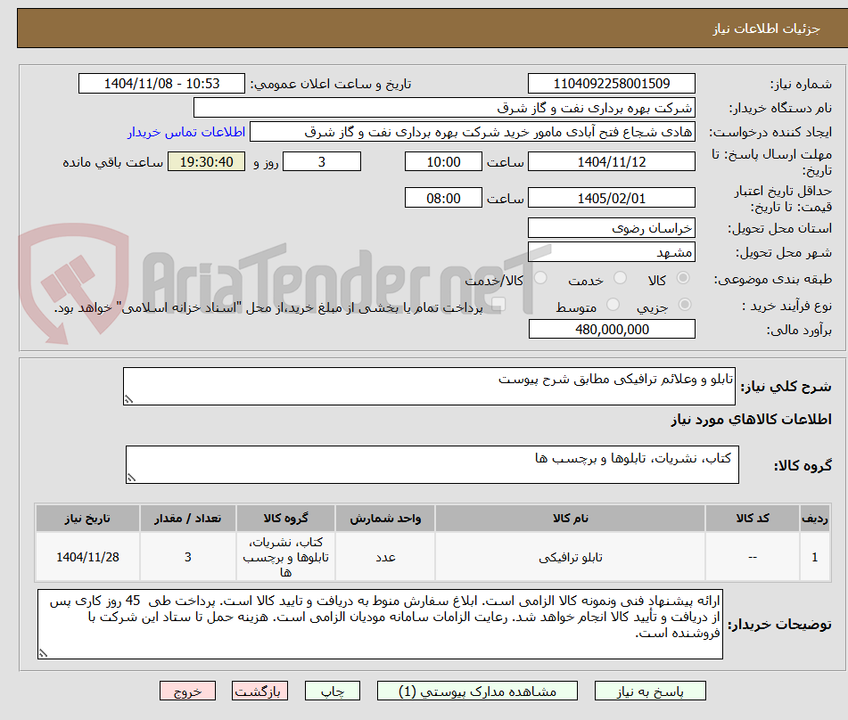Select the 'کالا/خدمت' radio button

540,278
